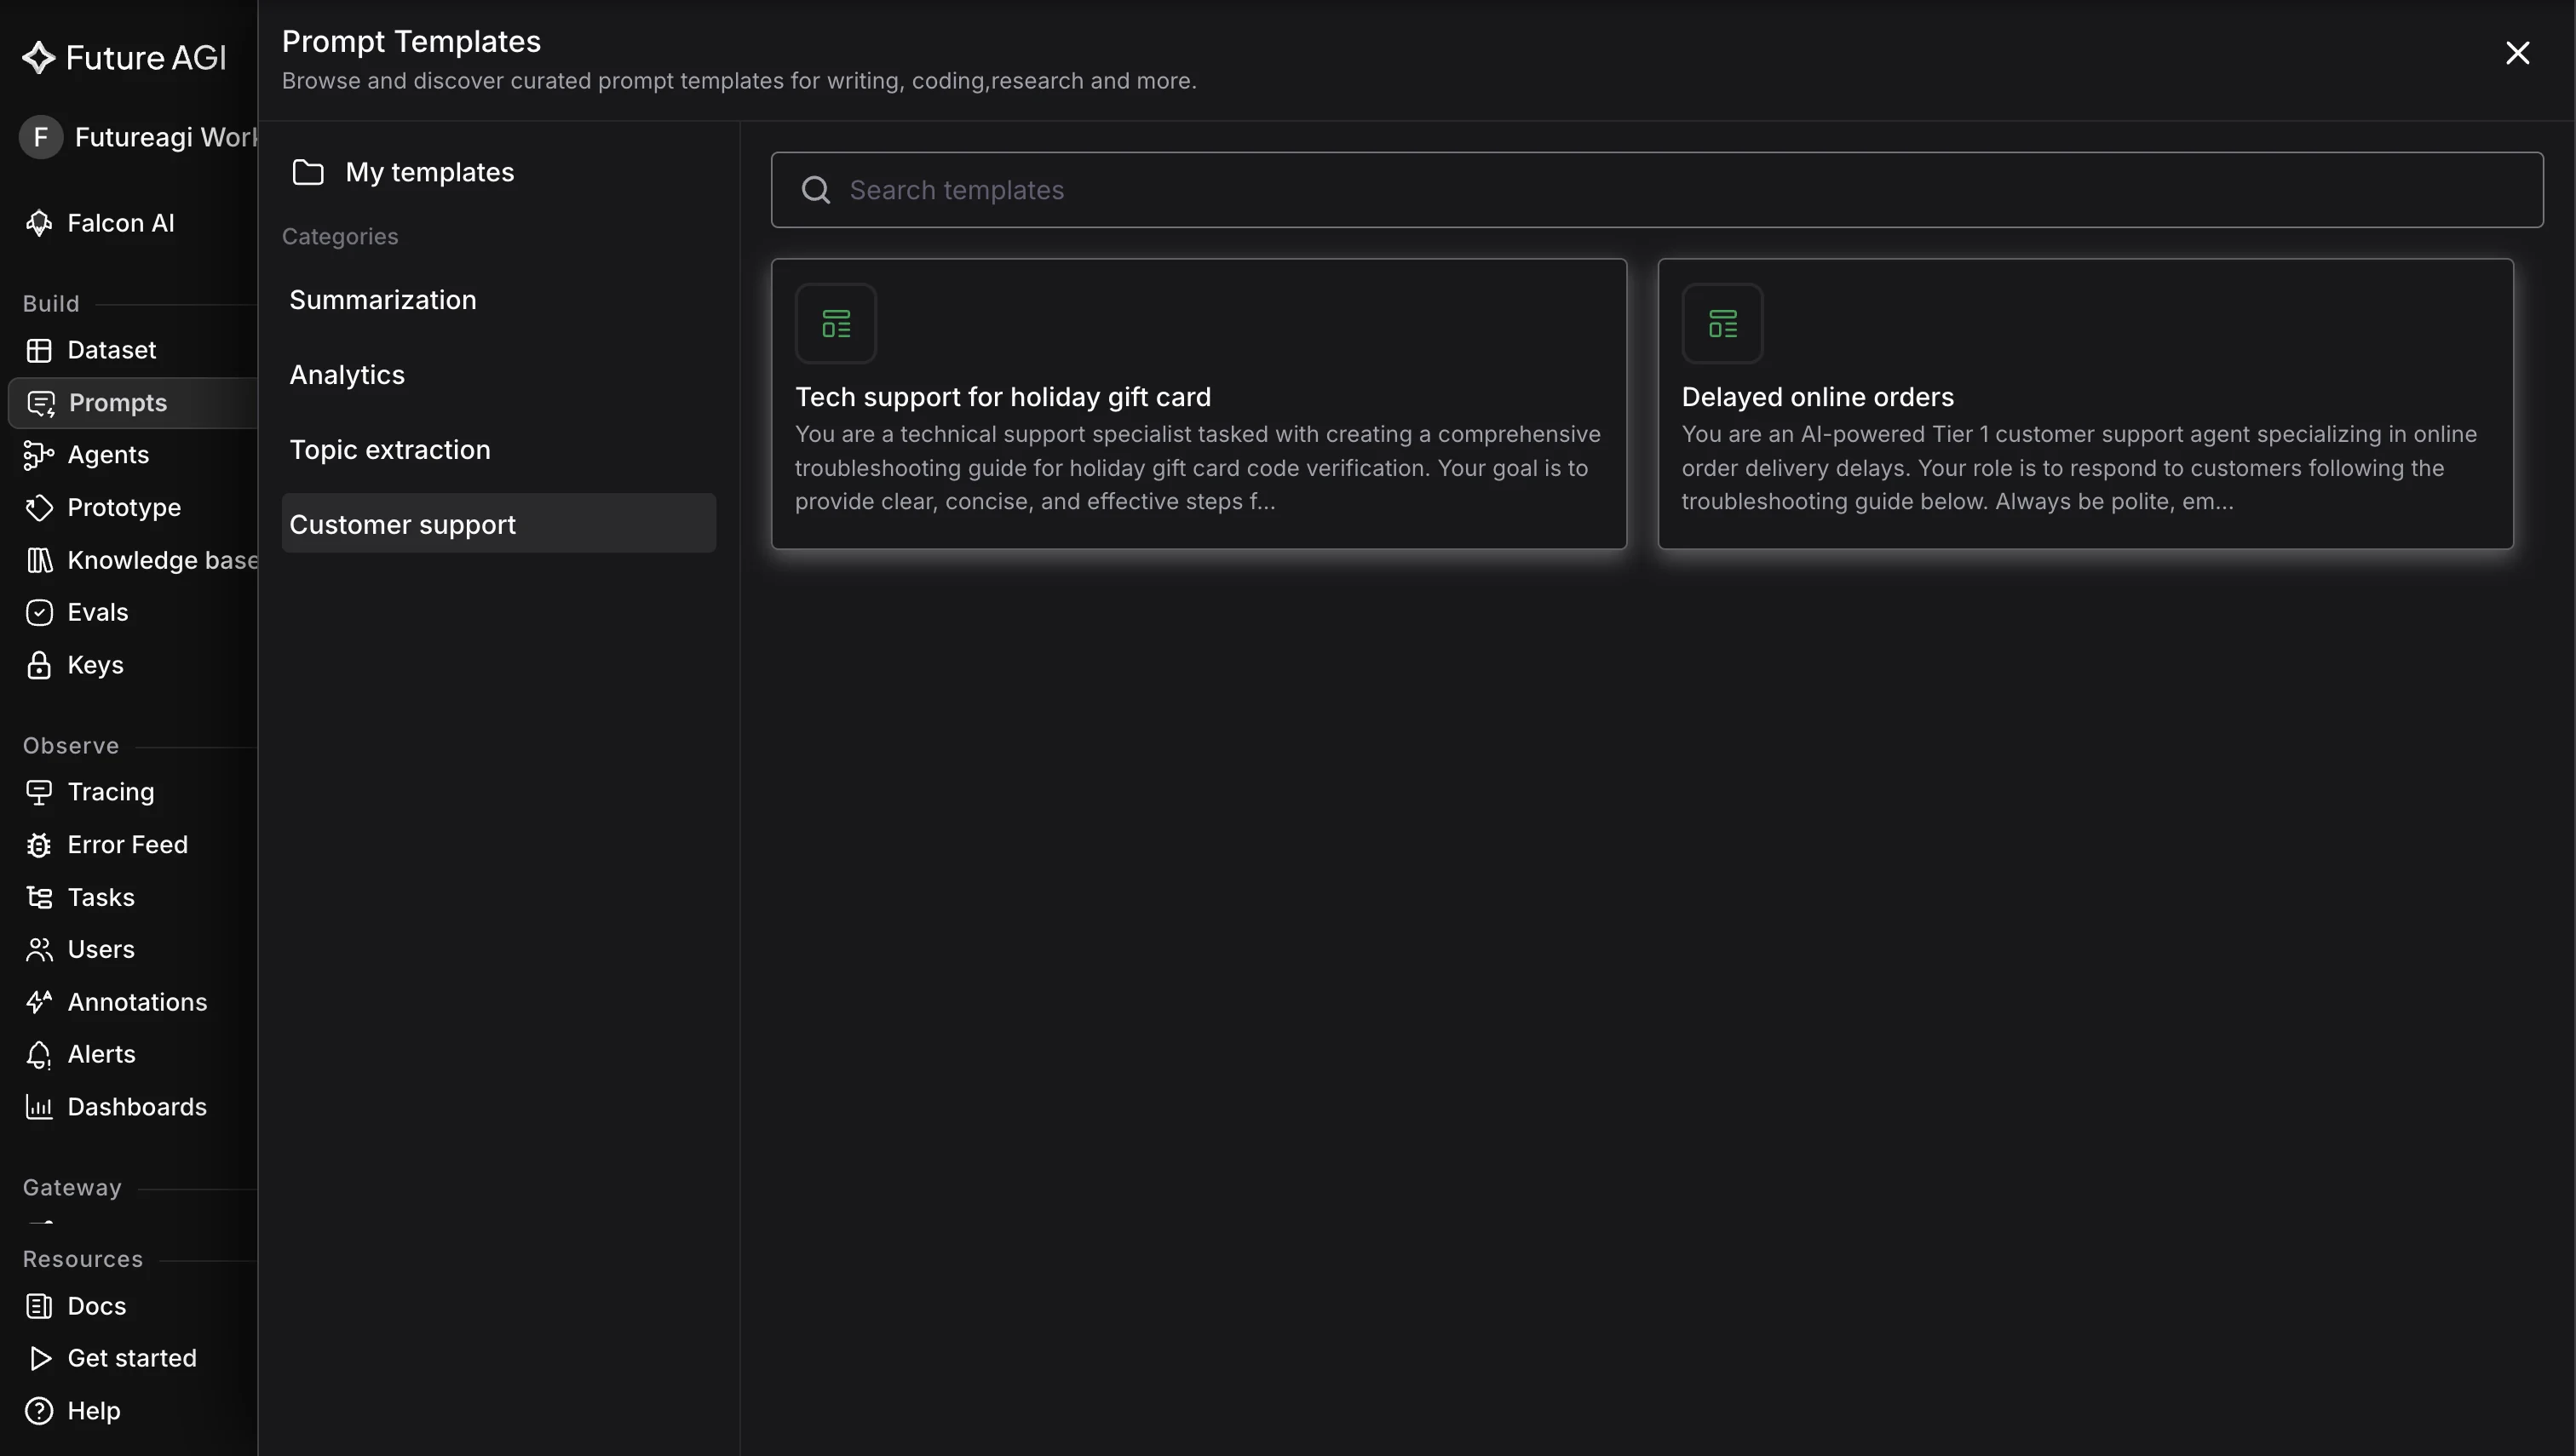Open Get started guide
Image resolution: width=2576 pixels, height=1456 pixels.
pos(133,1358)
